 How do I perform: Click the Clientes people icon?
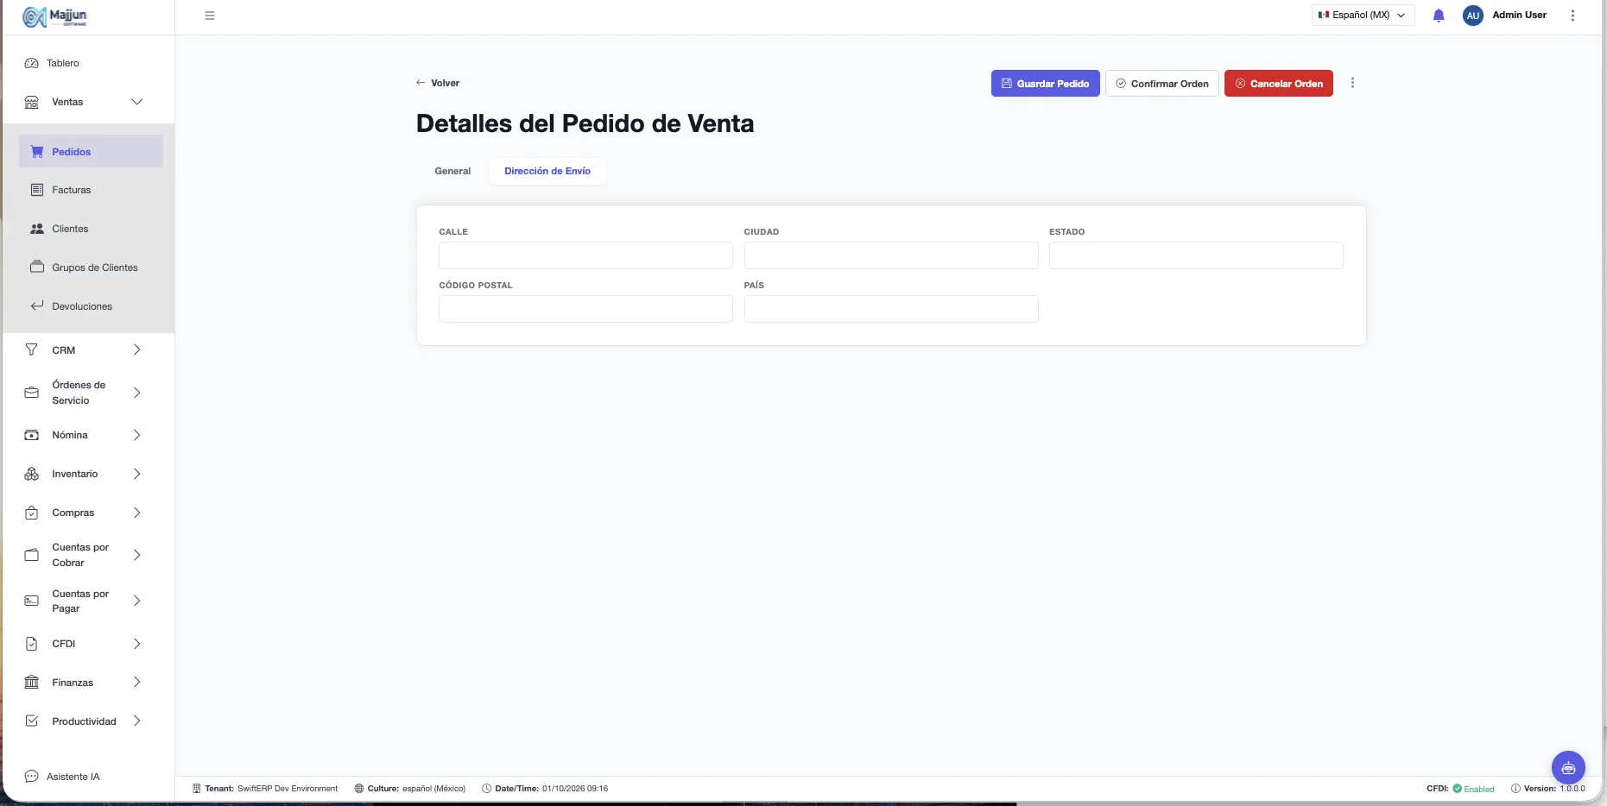(x=37, y=229)
